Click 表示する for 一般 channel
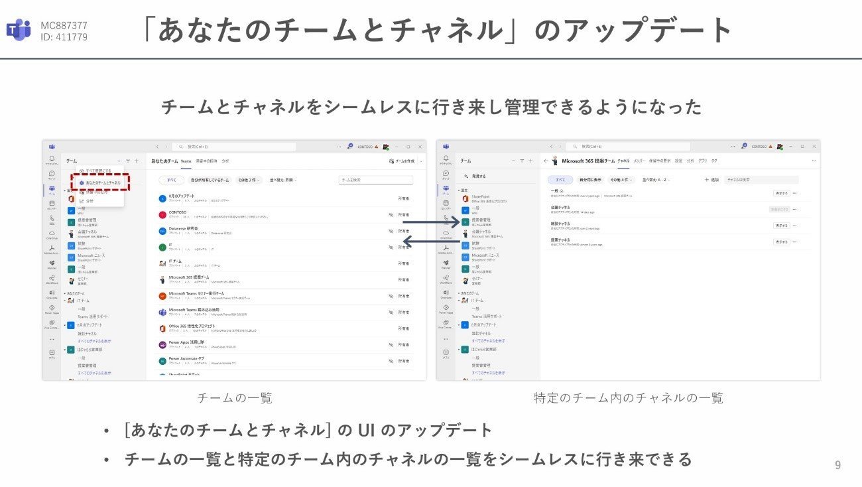Image resolution: width=862 pixels, height=487 pixels. [x=780, y=193]
